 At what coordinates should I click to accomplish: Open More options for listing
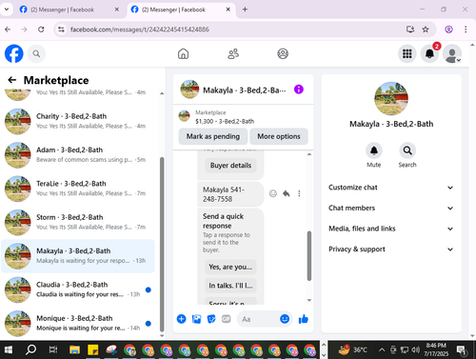[x=279, y=136]
